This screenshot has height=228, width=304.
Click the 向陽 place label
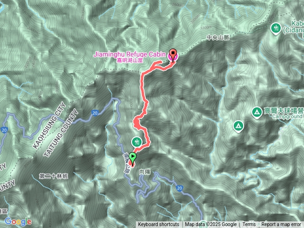[145, 172]
